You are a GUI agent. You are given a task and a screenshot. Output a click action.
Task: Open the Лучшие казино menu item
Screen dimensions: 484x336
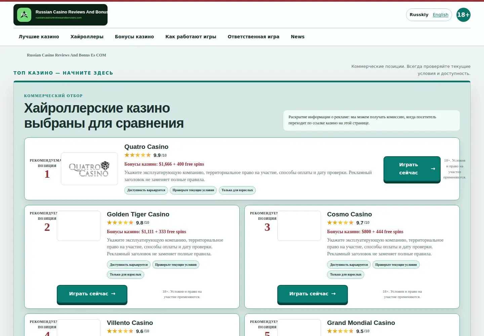tap(39, 37)
